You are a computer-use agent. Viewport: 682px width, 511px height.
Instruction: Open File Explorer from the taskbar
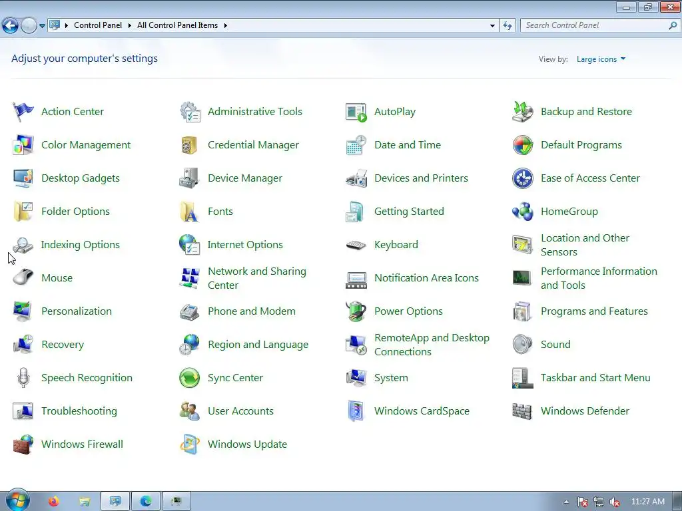tap(85, 502)
